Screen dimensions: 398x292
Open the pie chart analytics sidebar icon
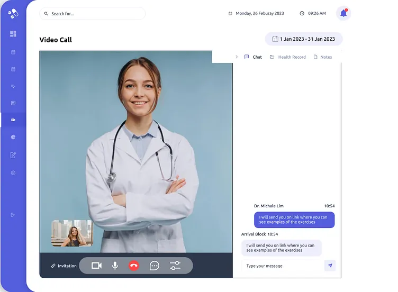tap(13, 137)
